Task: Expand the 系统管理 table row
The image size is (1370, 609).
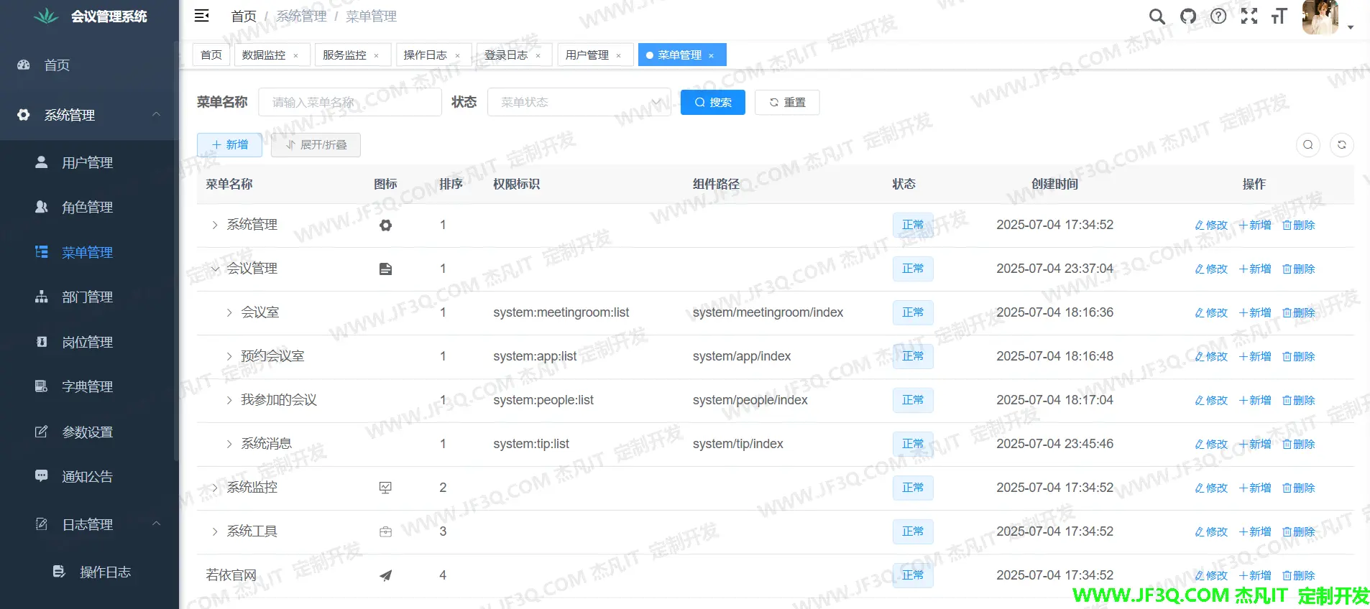Action: pyautogui.click(x=214, y=225)
